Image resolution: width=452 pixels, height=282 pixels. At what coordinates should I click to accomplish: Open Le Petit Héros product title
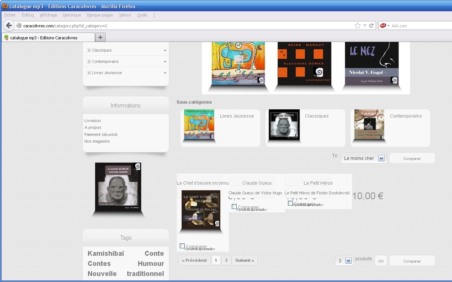(x=318, y=183)
